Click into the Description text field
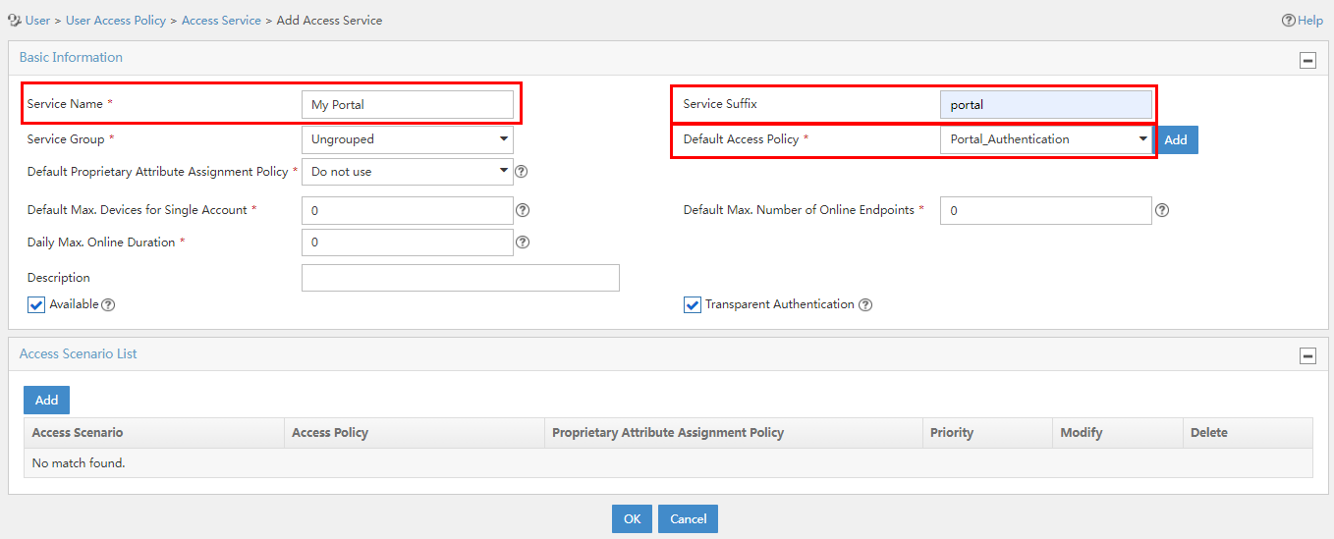This screenshot has height=539, width=1334. tap(461, 278)
